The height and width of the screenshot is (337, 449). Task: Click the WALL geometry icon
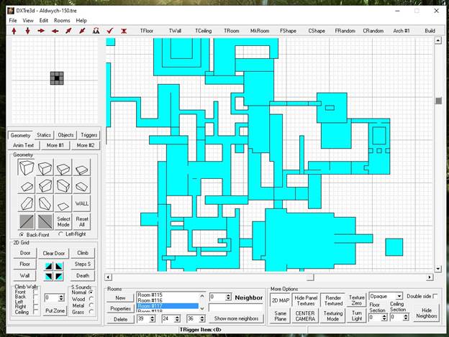click(x=83, y=204)
